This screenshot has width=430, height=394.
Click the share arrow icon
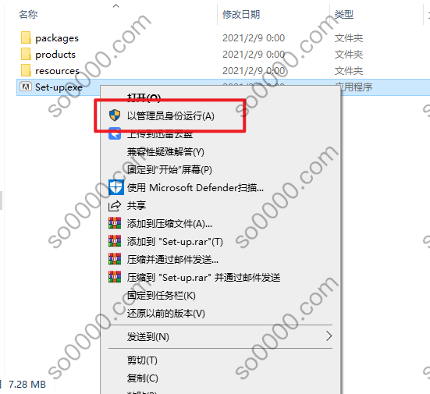point(115,206)
